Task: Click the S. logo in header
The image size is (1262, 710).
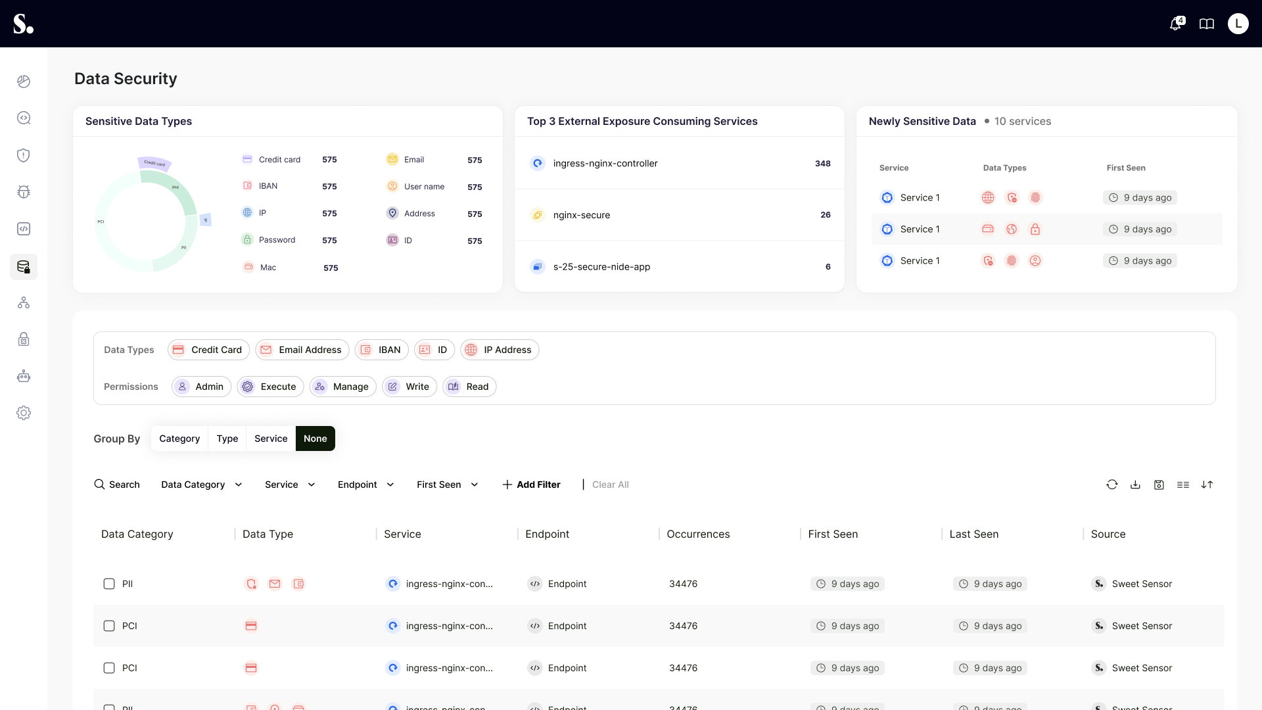Action: pos(23,24)
